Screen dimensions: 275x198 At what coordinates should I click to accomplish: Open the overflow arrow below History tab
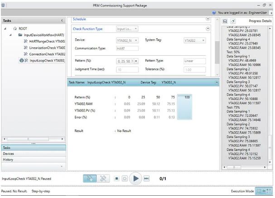[x=62, y=166]
